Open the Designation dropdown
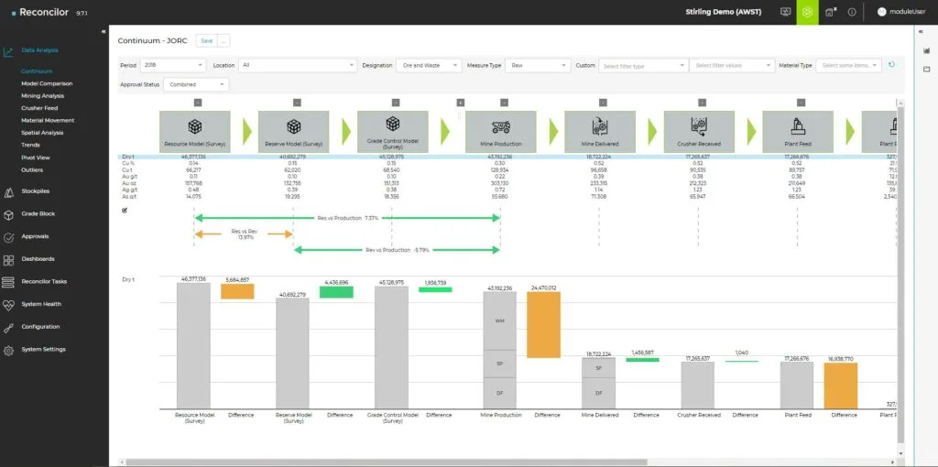This screenshot has width=938, height=467. pyautogui.click(x=429, y=65)
